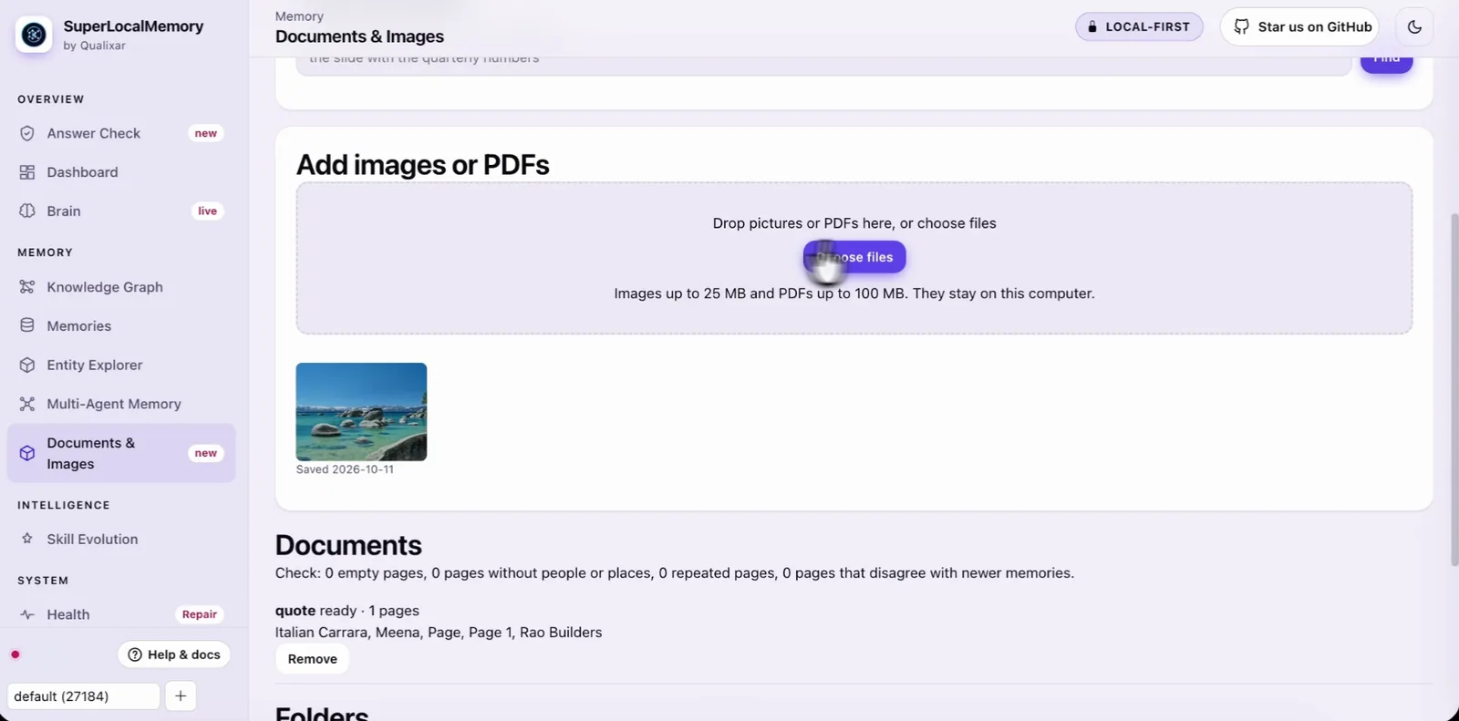
Task: Open the Brain icon in sidebar
Action: pyautogui.click(x=27, y=211)
